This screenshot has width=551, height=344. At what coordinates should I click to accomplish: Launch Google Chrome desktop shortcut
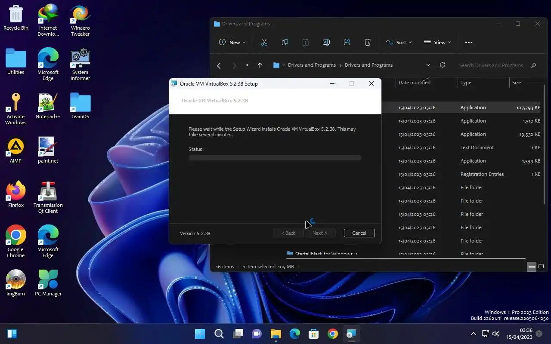tap(16, 242)
